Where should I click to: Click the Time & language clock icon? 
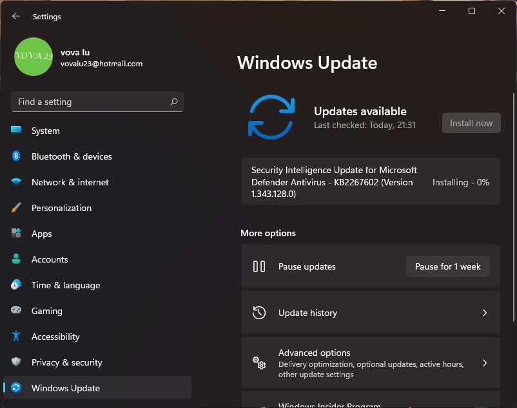pos(16,284)
